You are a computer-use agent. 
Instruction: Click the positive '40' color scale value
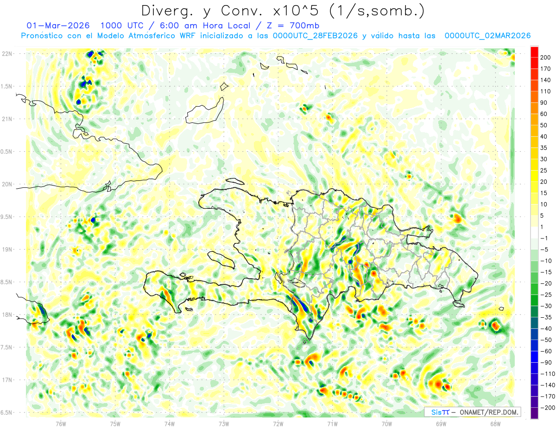[544, 136]
